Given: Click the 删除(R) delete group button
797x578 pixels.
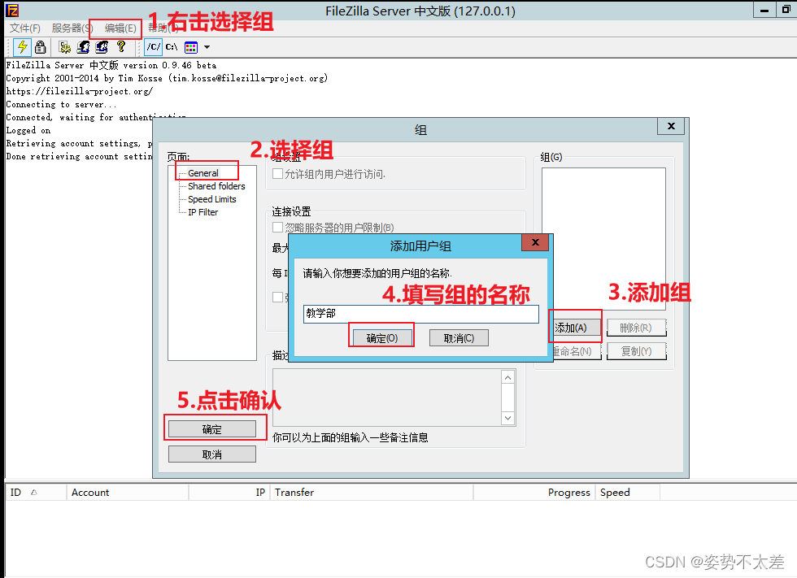Looking at the screenshot, I should (x=636, y=328).
